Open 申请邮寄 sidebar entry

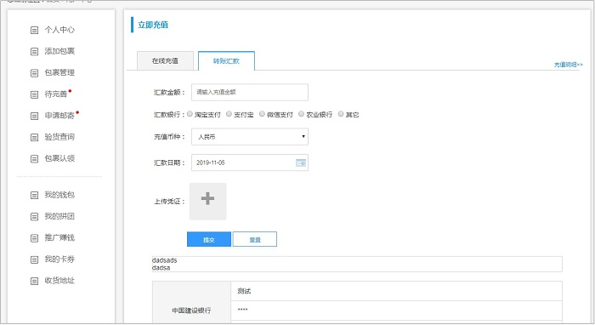[59, 116]
